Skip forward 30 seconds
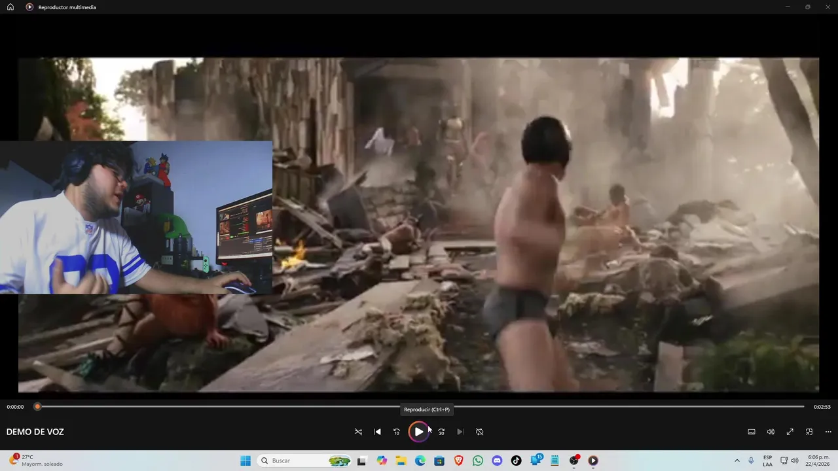This screenshot has width=838, height=471. [441, 432]
